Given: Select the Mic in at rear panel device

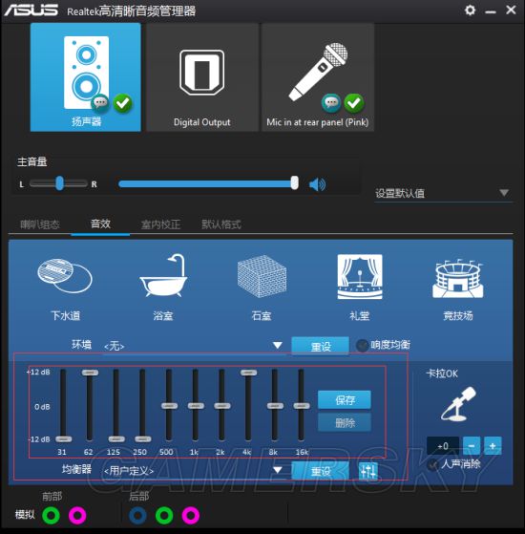Looking at the screenshot, I should click(318, 77).
